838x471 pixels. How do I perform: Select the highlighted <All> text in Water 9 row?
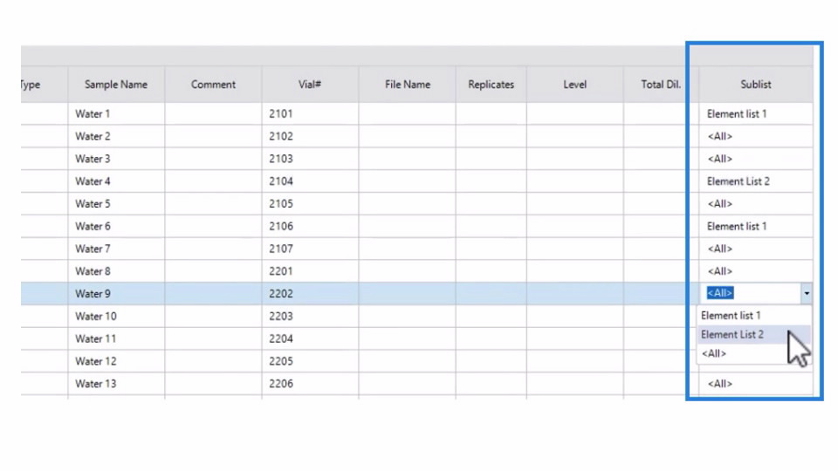[x=720, y=294]
